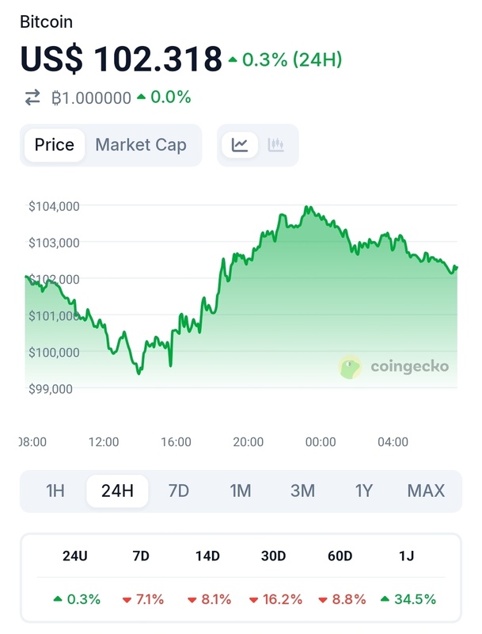Select the Price toggle

pyautogui.click(x=55, y=145)
